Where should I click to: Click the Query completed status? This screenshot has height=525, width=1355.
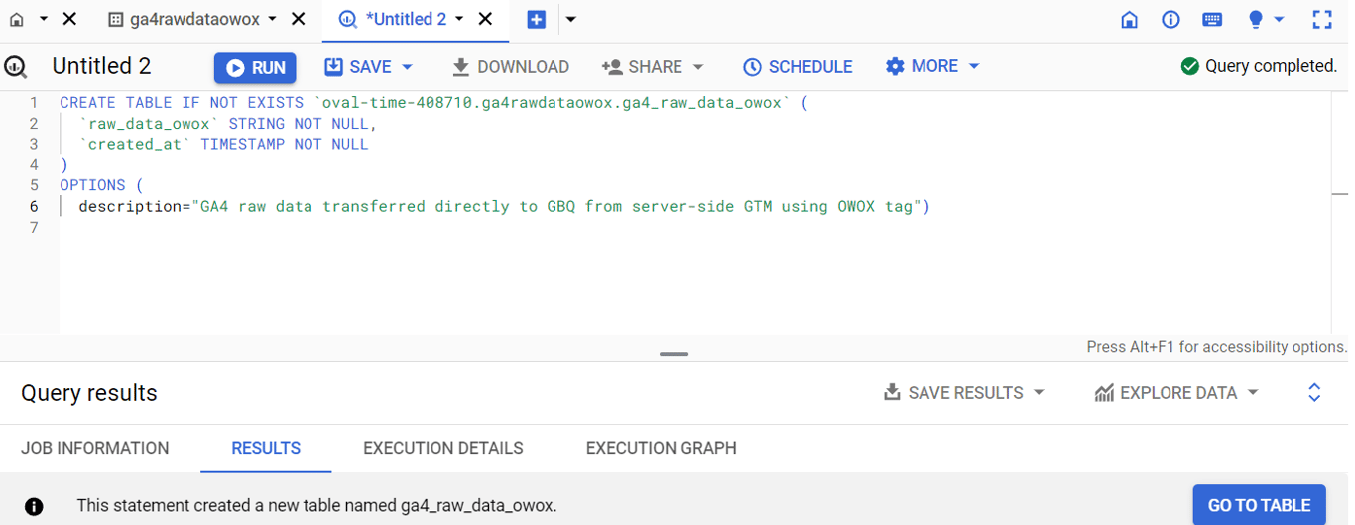pyautogui.click(x=1260, y=66)
